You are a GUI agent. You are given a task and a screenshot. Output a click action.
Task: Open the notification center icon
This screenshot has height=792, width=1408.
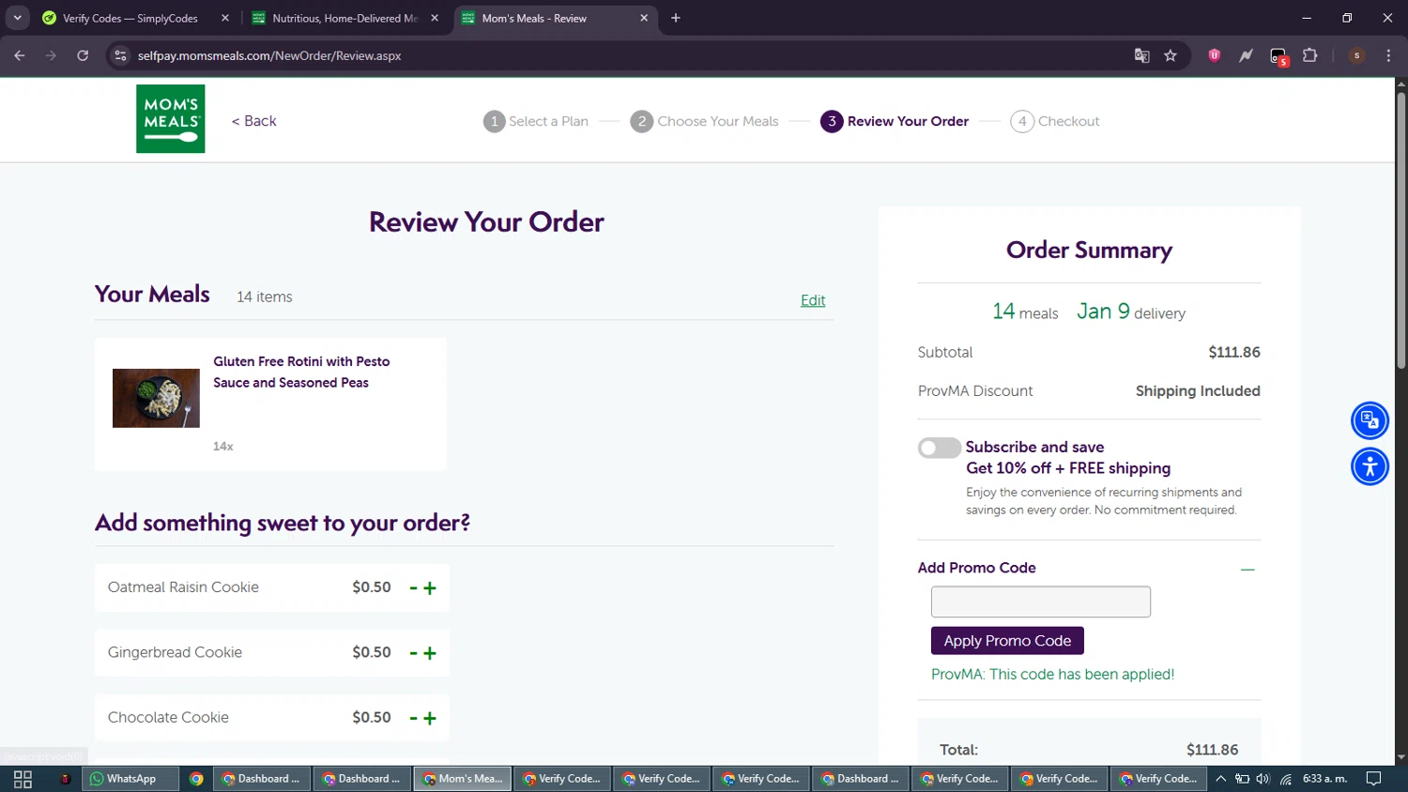pos(1373,779)
